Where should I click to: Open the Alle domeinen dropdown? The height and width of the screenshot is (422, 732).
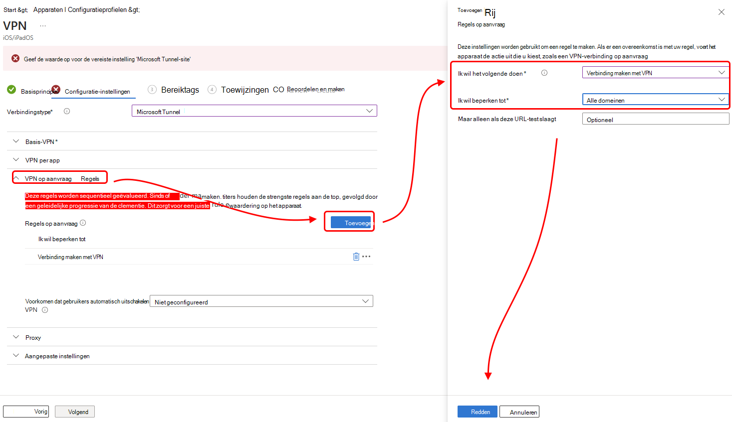click(x=656, y=100)
